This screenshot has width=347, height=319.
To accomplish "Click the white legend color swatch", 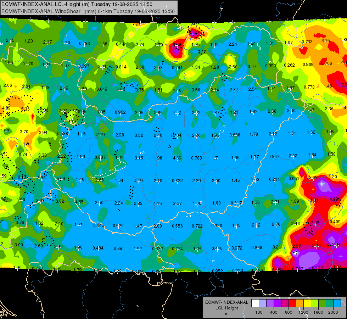I will (255, 303).
